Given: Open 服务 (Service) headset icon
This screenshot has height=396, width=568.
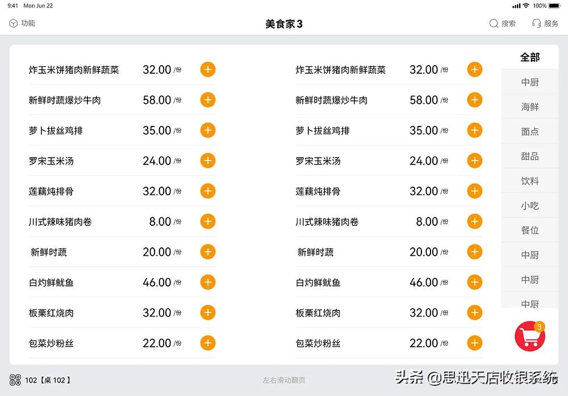Looking at the screenshot, I should tap(537, 23).
